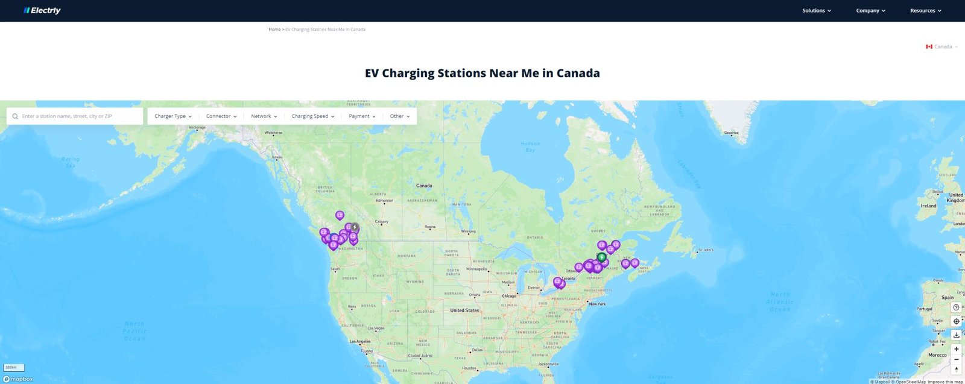Screen dimensions: 965x384
Task: Open the Solutions menu
Action: (x=817, y=11)
